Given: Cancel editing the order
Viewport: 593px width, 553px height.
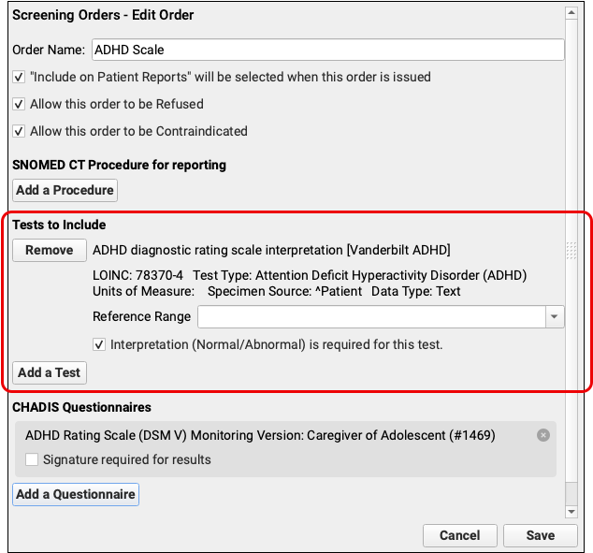Looking at the screenshot, I should coord(459,536).
